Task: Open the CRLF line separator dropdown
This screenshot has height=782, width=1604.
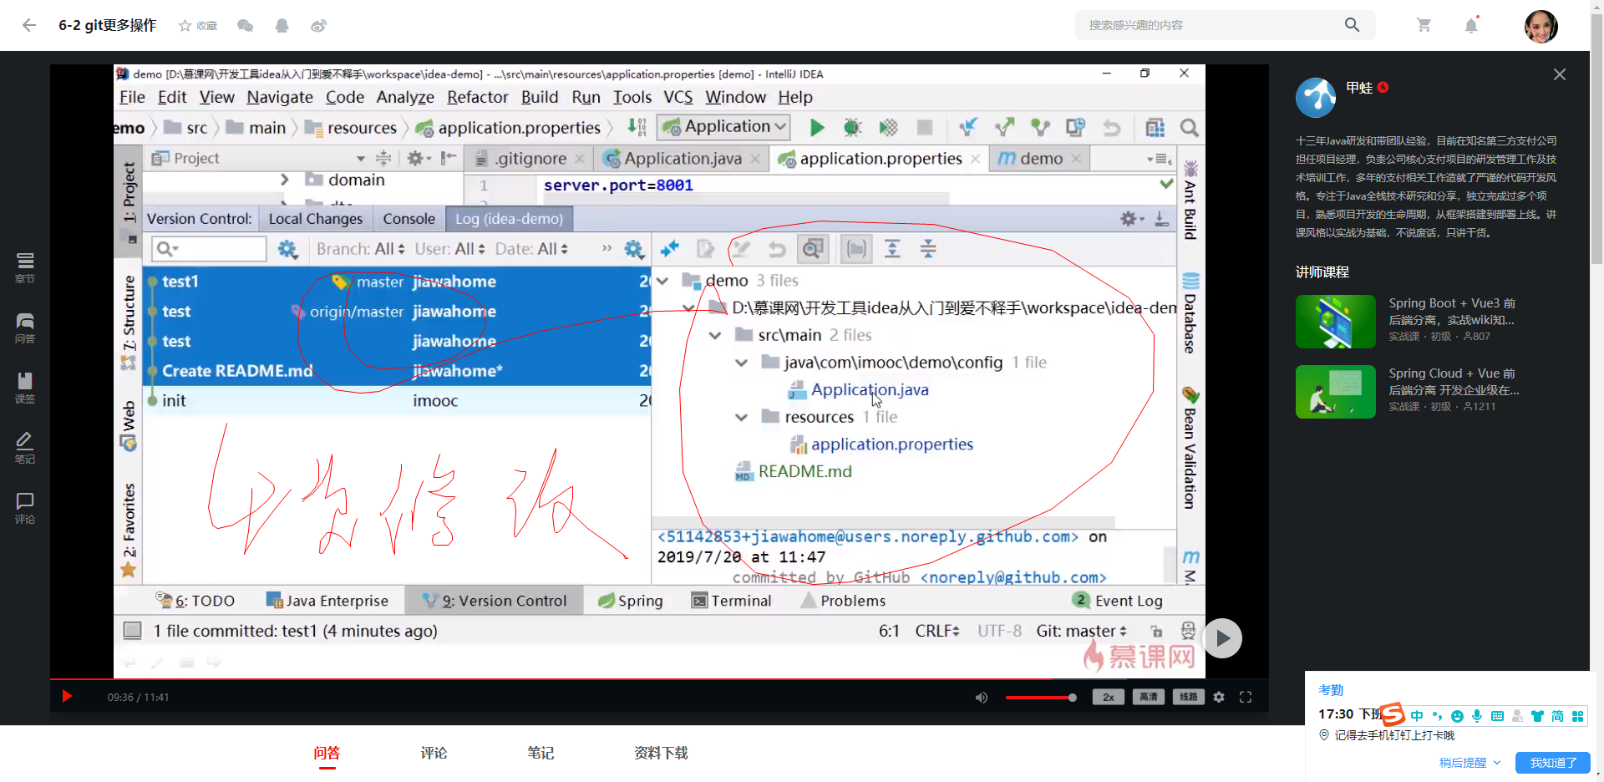Action: point(937,631)
